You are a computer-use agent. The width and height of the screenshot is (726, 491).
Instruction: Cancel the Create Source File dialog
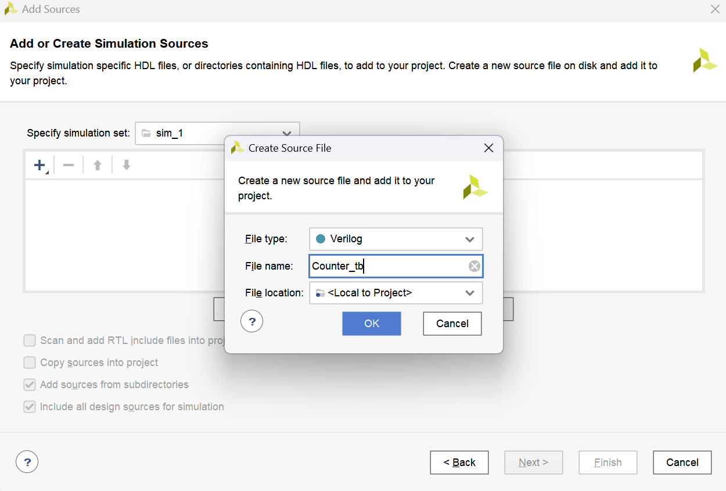[x=452, y=324]
